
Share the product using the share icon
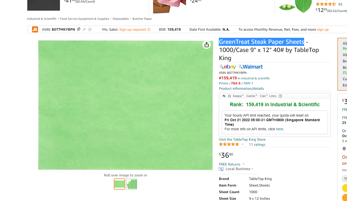(207, 45)
